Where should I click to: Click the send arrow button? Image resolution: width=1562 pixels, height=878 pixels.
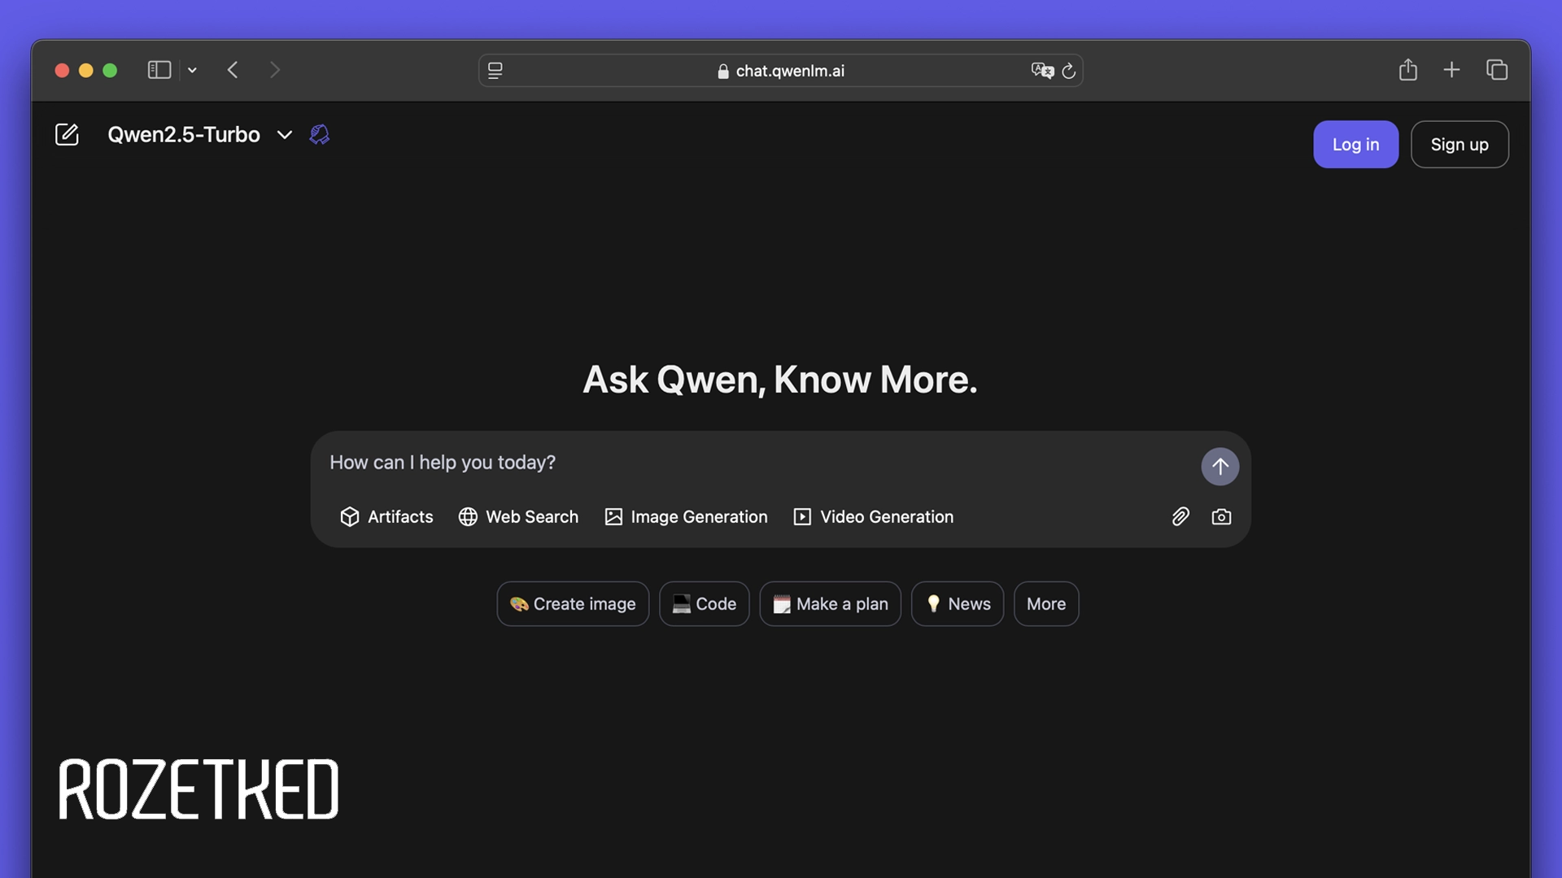coord(1219,466)
